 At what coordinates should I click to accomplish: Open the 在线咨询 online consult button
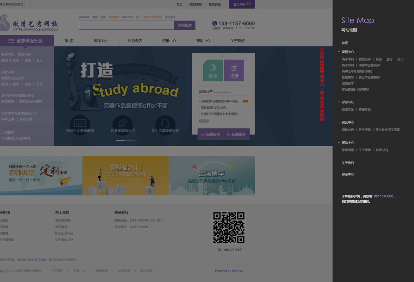pos(210,134)
